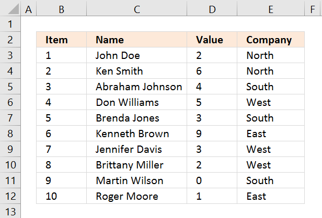Click Kenneth Brown's value cell showing 9
This screenshot has width=322, height=218.
click(x=212, y=134)
